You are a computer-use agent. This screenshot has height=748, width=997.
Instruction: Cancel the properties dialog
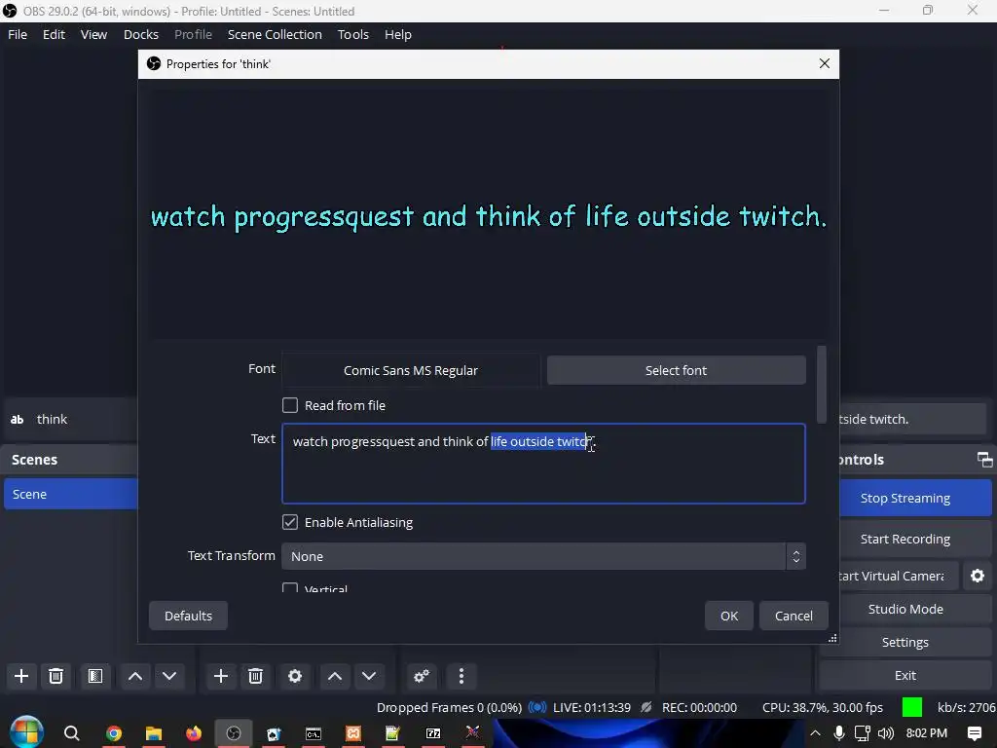(x=794, y=616)
